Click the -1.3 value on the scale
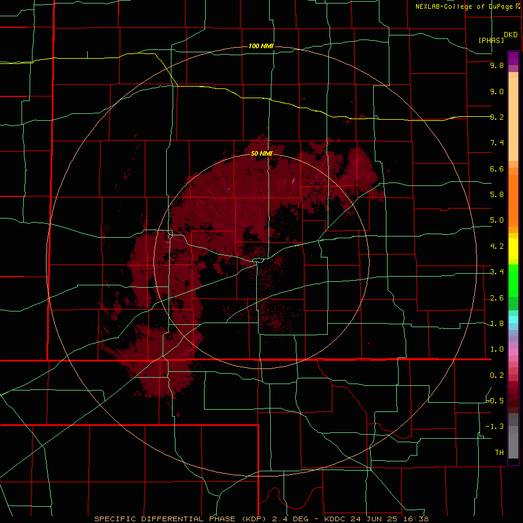 click(x=495, y=427)
